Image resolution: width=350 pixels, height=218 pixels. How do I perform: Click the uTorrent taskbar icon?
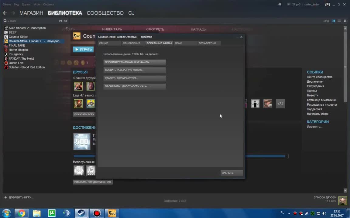click(x=52, y=213)
